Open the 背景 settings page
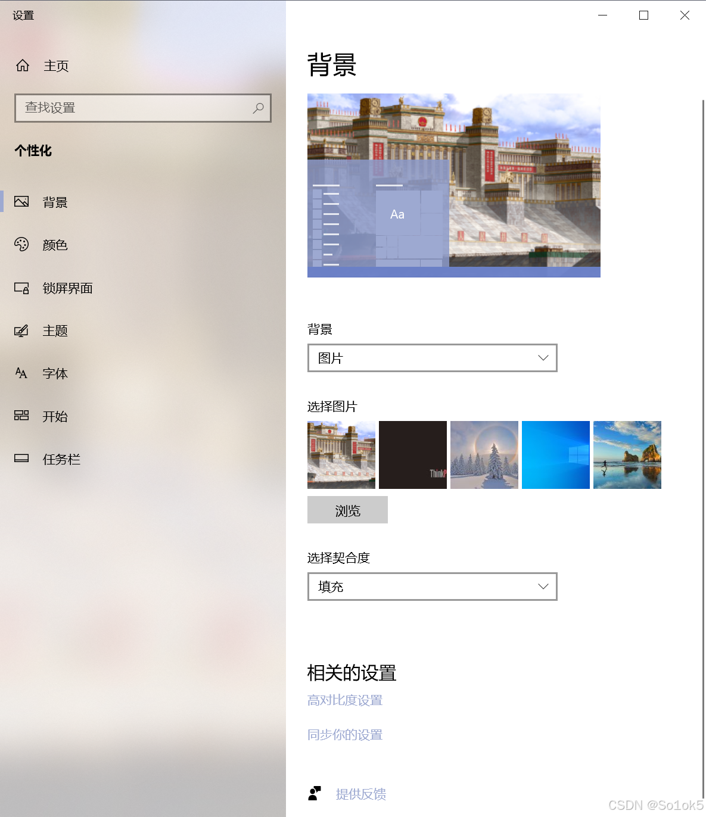Screen dimensions: 706x817 [x=143, y=202]
